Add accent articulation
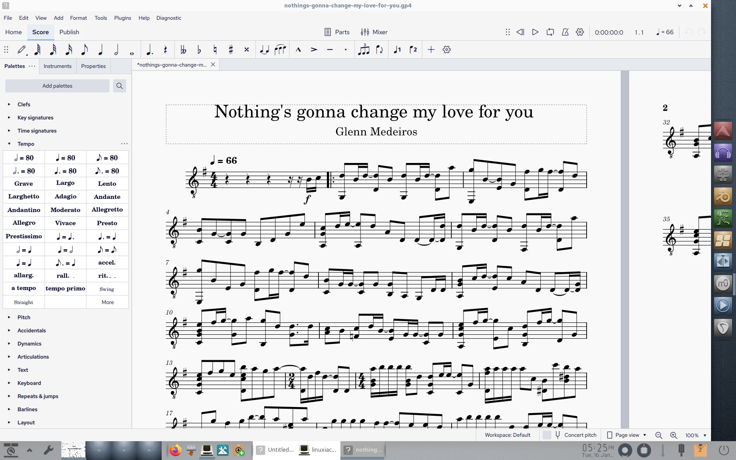The image size is (736, 460). point(314,50)
